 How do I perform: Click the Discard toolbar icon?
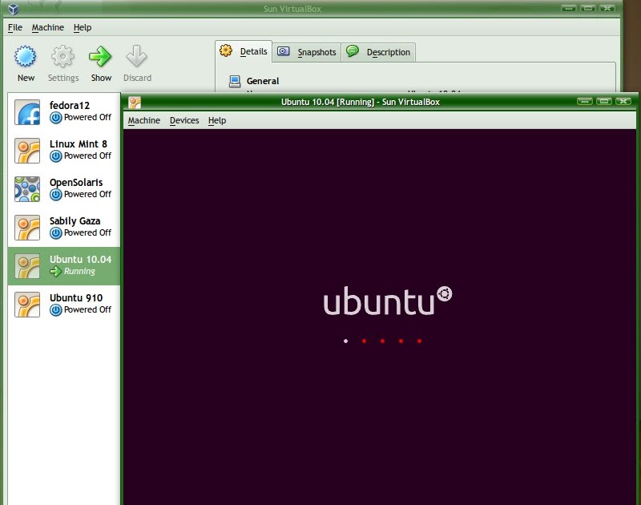pos(137,58)
